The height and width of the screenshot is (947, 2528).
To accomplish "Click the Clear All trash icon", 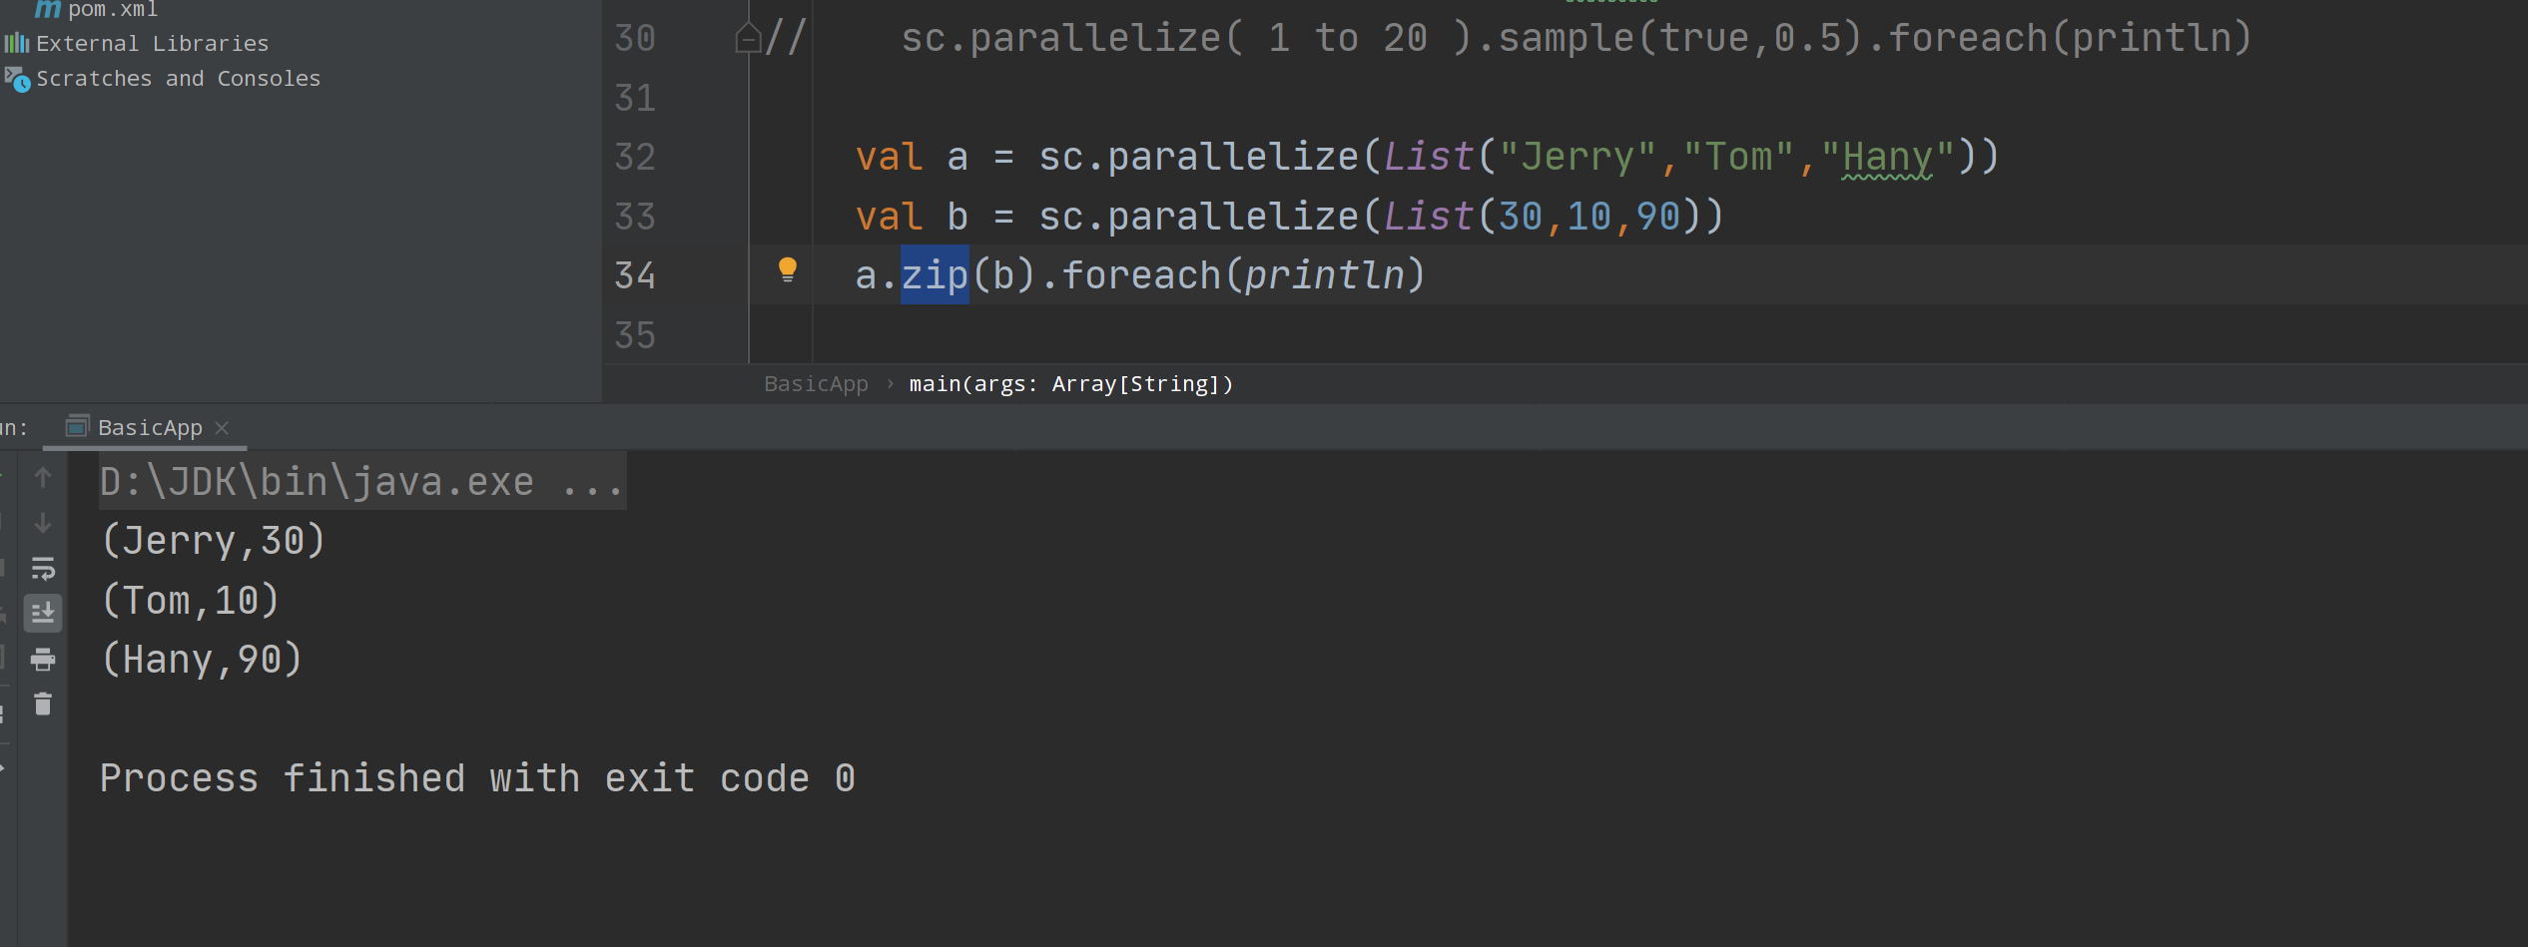I will click(43, 704).
